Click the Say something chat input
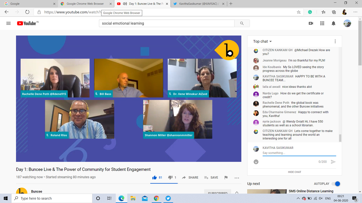 pos(299,153)
